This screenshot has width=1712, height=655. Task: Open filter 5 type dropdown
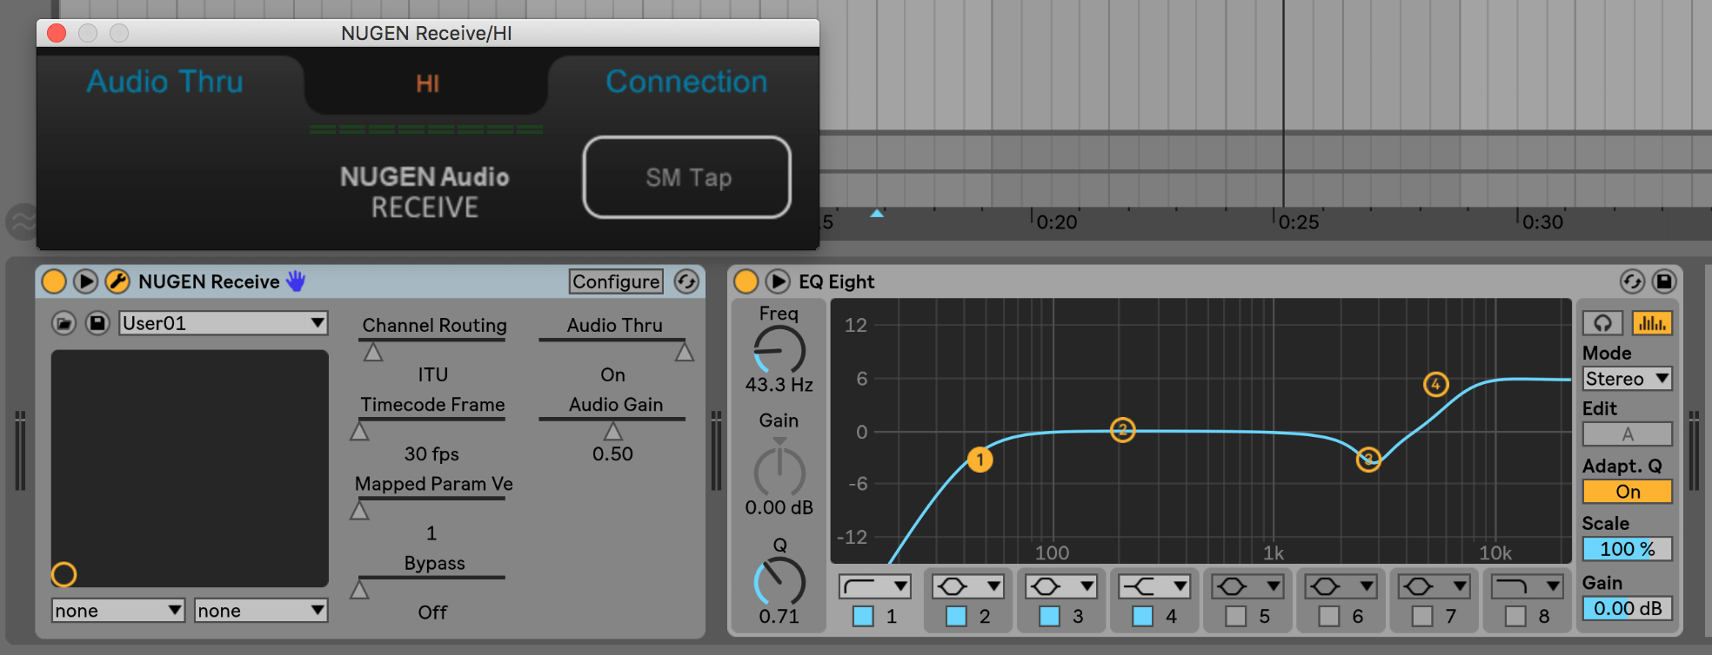tap(1247, 587)
